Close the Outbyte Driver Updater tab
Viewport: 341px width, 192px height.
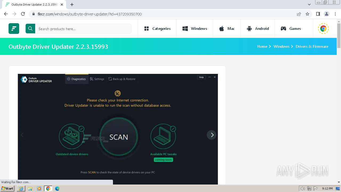(x=62, y=5)
